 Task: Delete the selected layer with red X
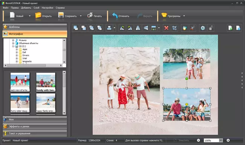coord(167,28)
